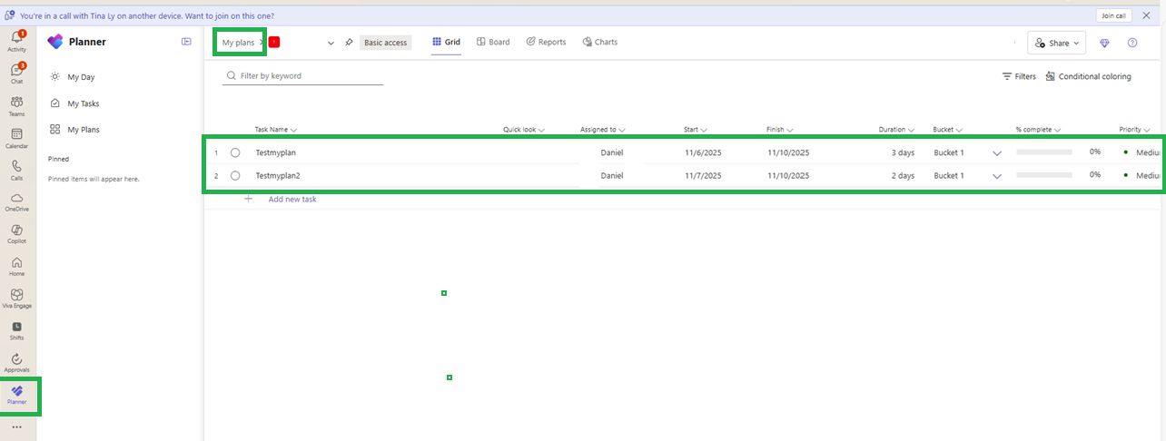Click the Basic access badge
This screenshot has height=441, width=1166.
[386, 43]
